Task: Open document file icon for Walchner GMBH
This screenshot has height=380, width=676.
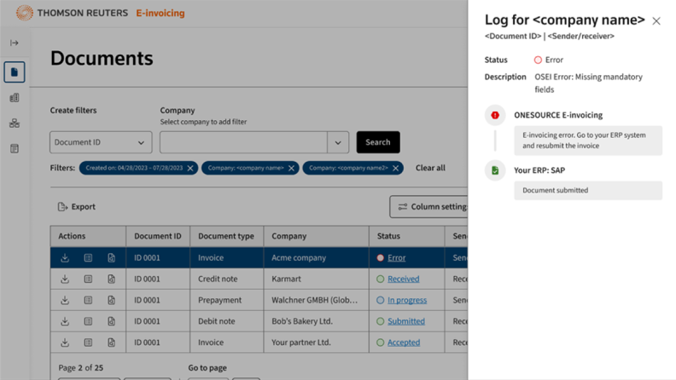Action: point(111,300)
